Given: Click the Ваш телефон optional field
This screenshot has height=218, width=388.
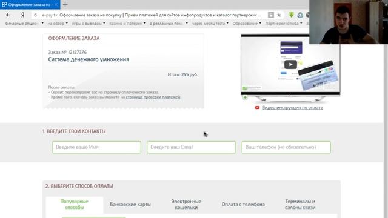Looking at the screenshot, I should [x=286, y=147].
